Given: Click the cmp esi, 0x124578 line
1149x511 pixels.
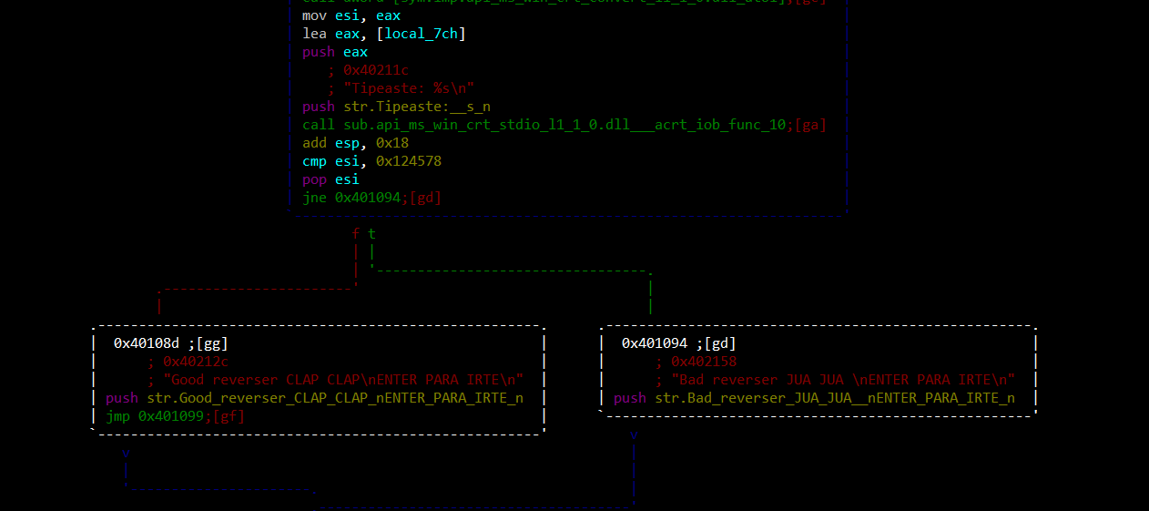Looking at the screenshot, I should pos(372,161).
